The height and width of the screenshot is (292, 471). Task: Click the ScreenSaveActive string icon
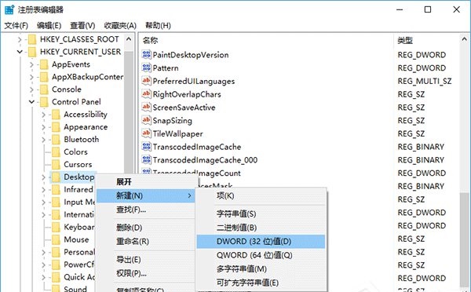(x=146, y=108)
